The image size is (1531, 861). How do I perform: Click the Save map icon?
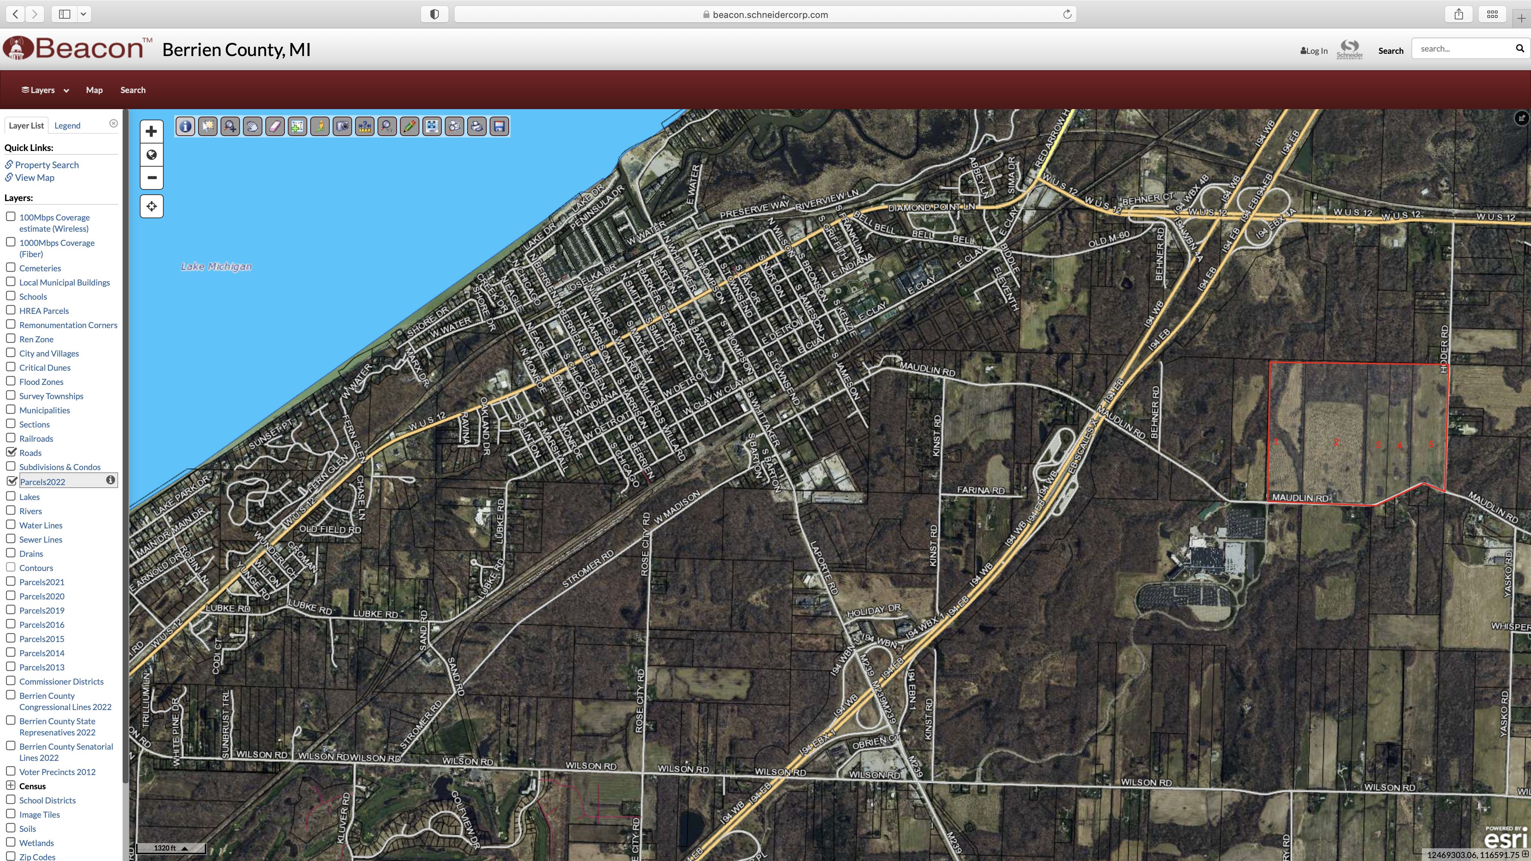coord(499,126)
